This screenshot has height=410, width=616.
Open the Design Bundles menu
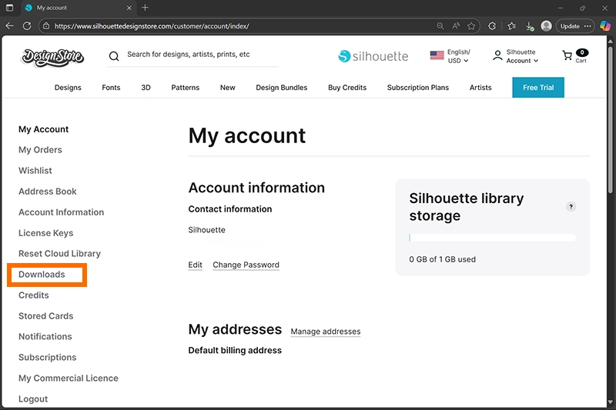click(281, 88)
